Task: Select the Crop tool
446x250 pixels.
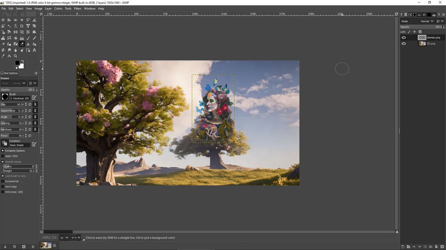Action: coord(22,26)
